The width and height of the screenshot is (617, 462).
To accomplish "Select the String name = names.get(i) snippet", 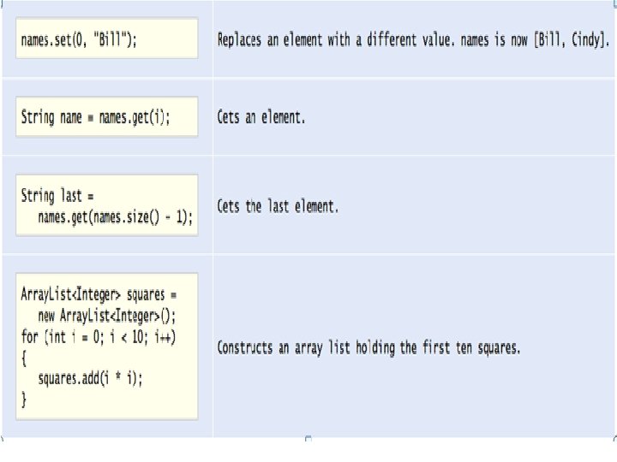I will click(x=96, y=117).
